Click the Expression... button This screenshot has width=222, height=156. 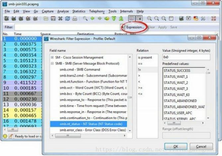135,27
